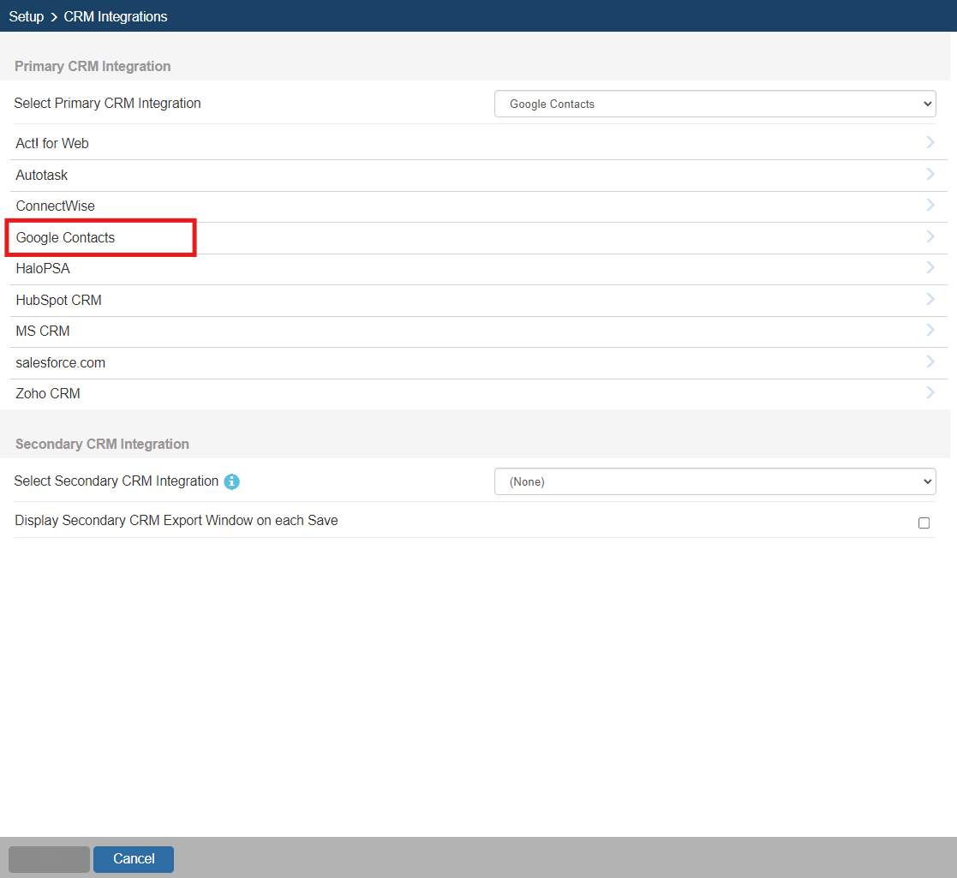The image size is (957, 878).
Task: Open the HubSpot CRM integration row
Action: [x=478, y=300]
